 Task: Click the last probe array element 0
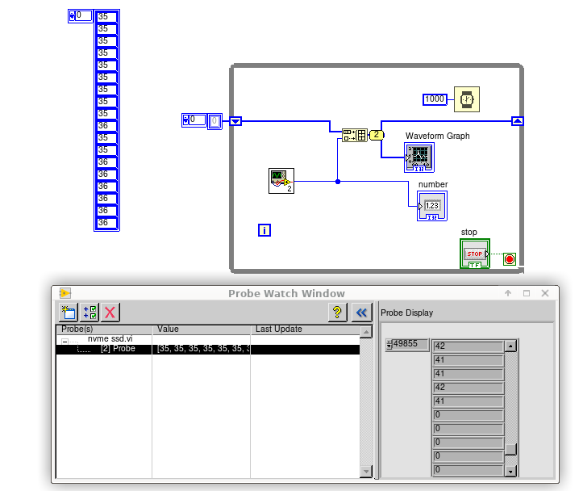click(468, 470)
